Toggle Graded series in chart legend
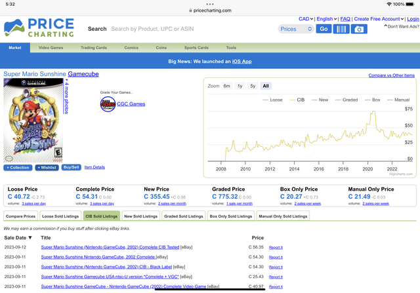 click(346, 100)
